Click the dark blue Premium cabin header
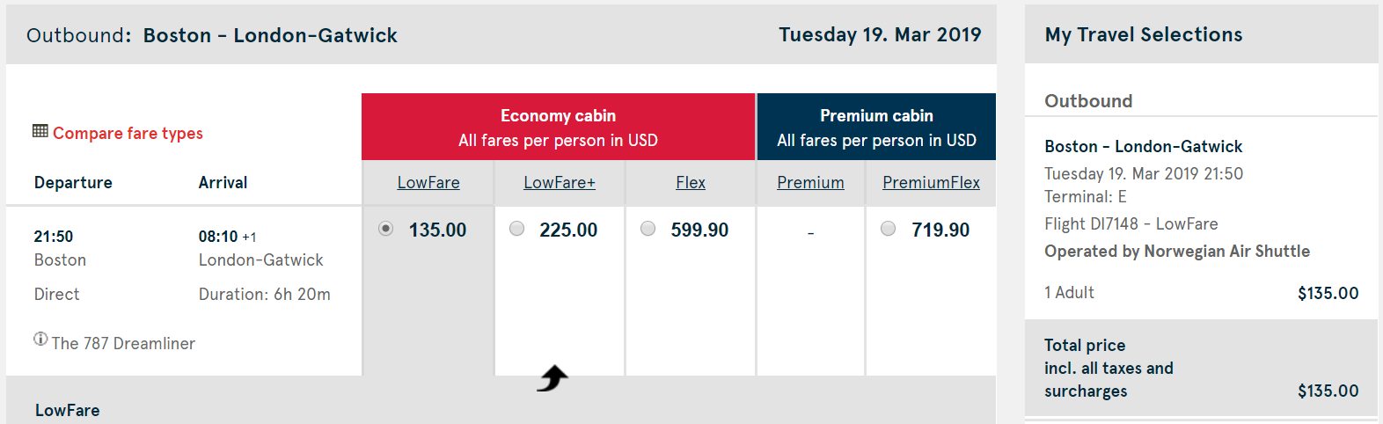This screenshot has height=424, width=1383. click(x=876, y=127)
